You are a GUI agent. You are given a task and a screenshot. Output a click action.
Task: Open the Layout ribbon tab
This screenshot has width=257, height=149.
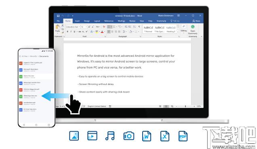[x=97, y=21]
